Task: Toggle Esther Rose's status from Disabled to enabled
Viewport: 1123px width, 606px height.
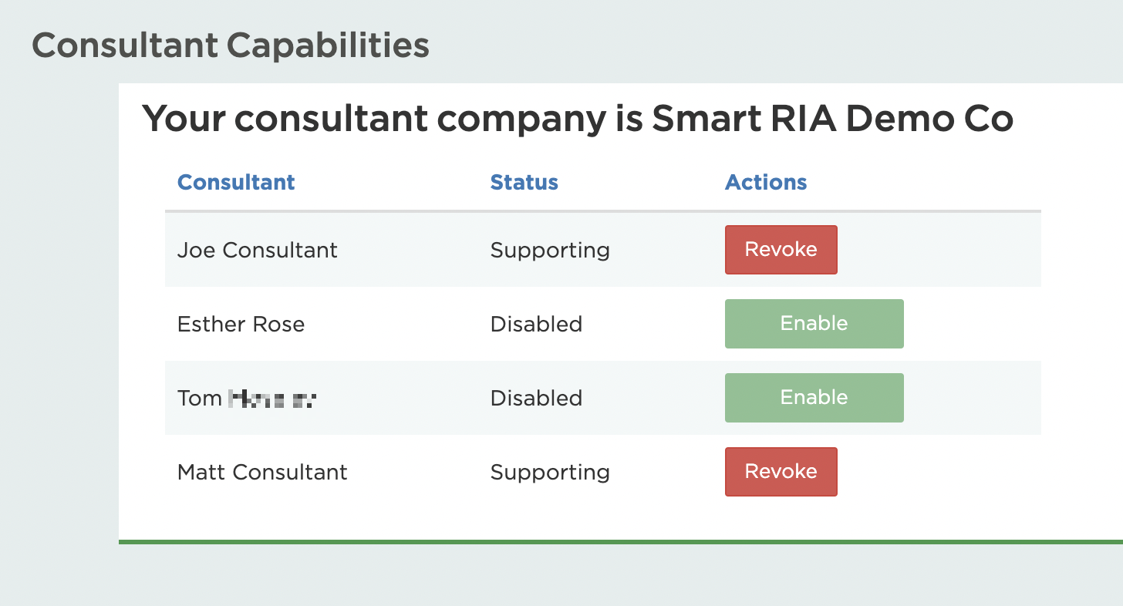Action: (814, 323)
